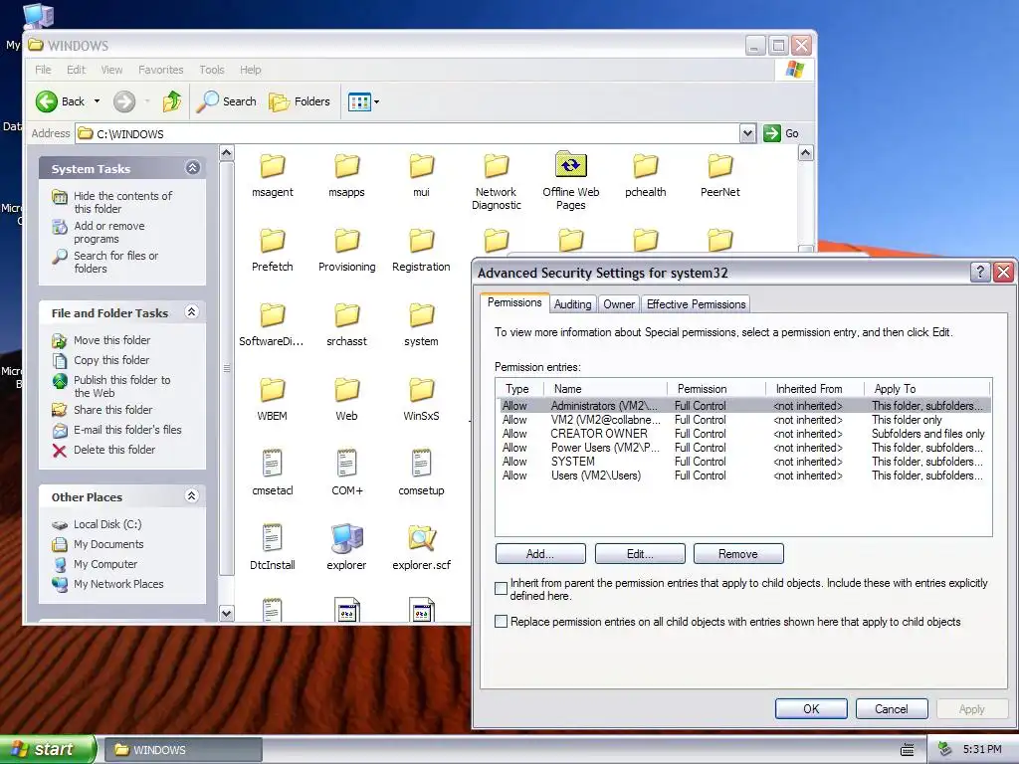Select the Users (VM2\Users) permission entry
1019x764 pixels.
(x=743, y=476)
